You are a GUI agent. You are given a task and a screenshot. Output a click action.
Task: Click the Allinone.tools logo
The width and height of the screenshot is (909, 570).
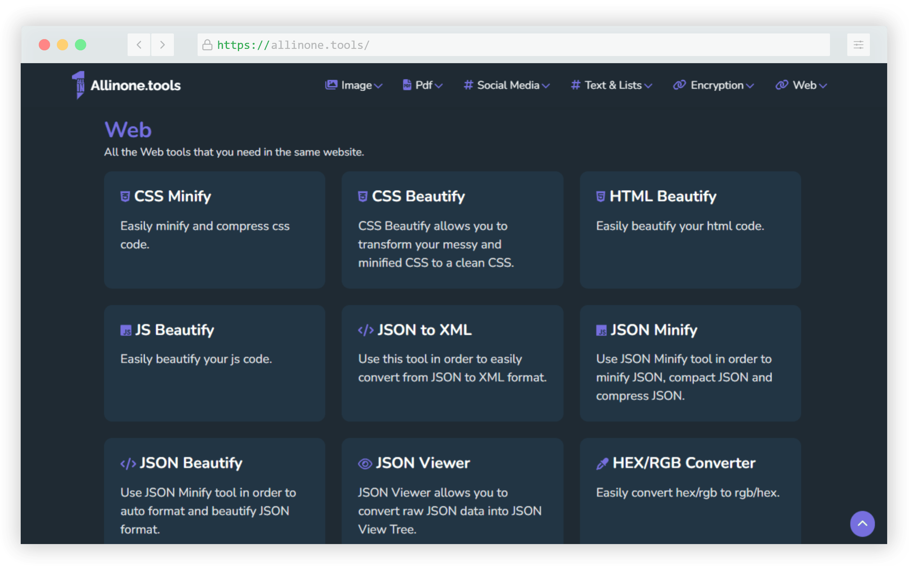(x=125, y=85)
